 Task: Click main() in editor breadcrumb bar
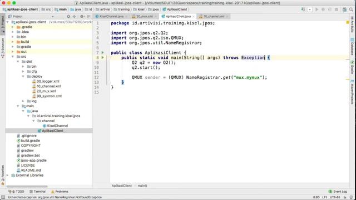pyautogui.click(x=142, y=186)
